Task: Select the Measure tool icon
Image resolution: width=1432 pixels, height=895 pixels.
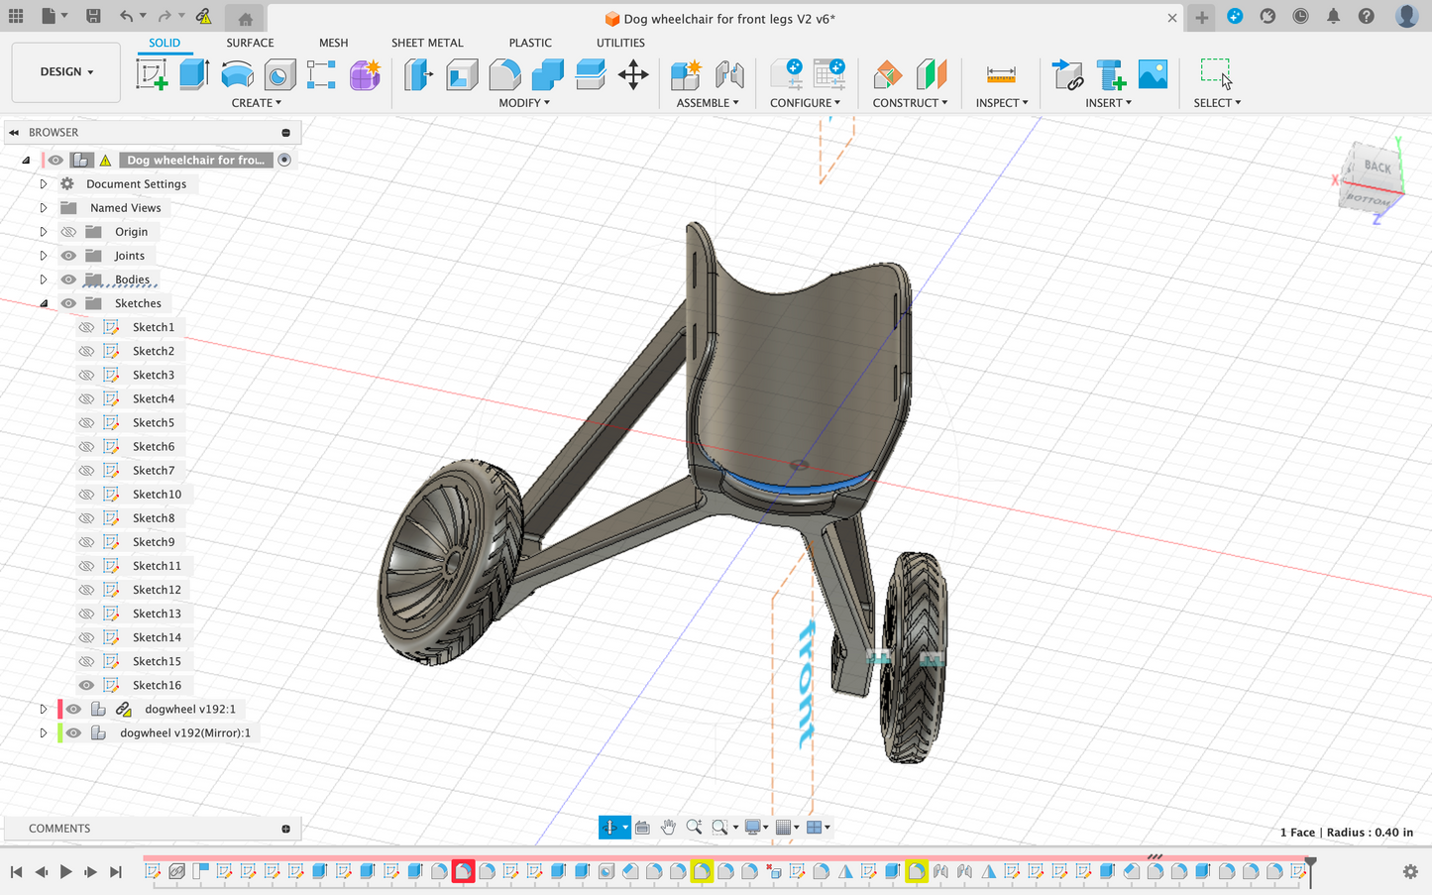Action: (x=1001, y=74)
